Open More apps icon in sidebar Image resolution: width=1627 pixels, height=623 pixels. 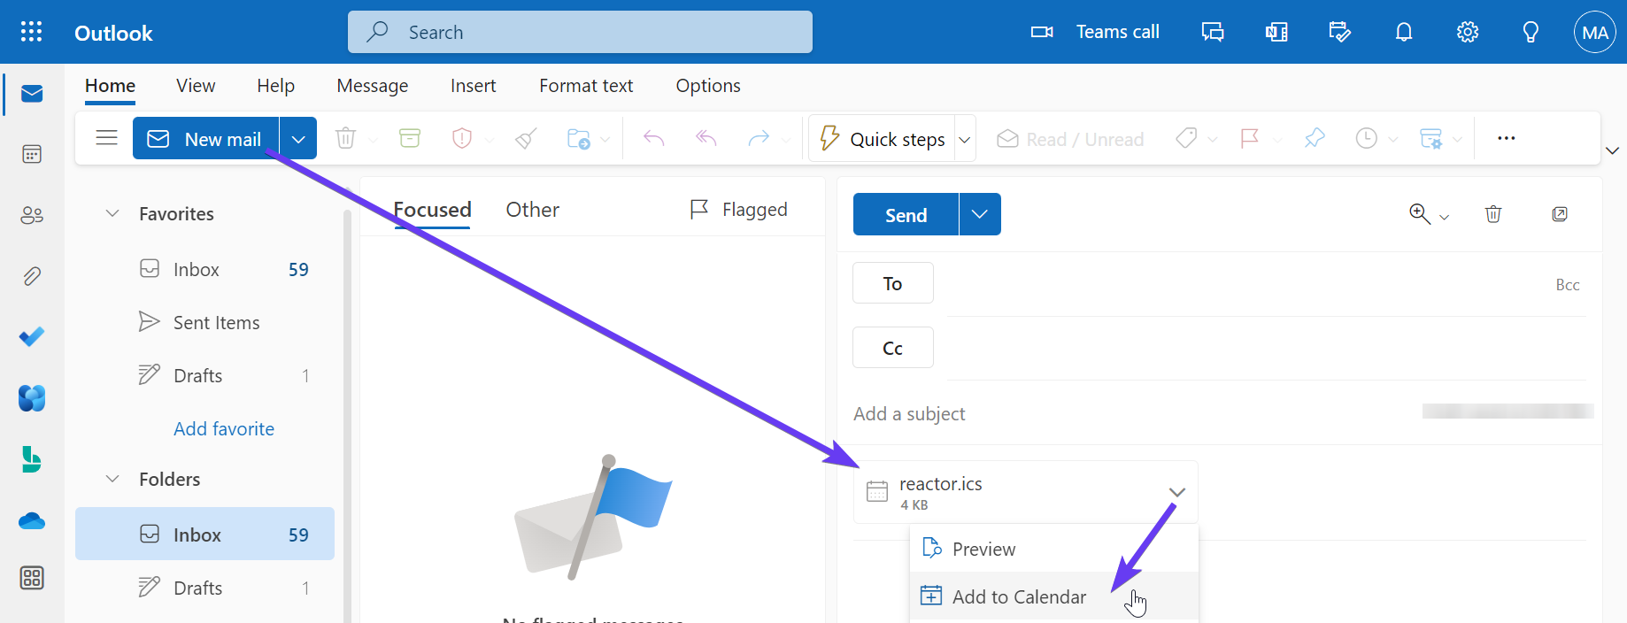[x=32, y=578]
